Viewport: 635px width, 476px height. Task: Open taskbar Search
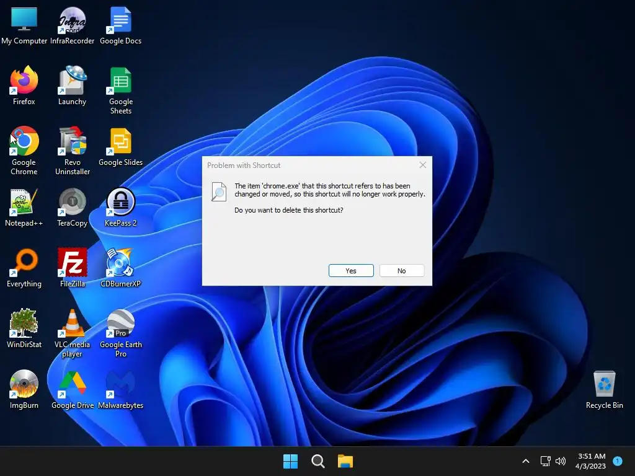click(318, 461)
